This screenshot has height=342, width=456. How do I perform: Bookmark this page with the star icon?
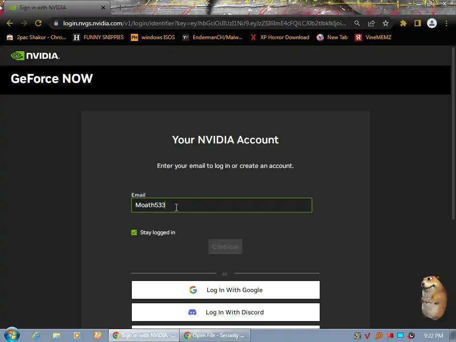coord(386,23)
